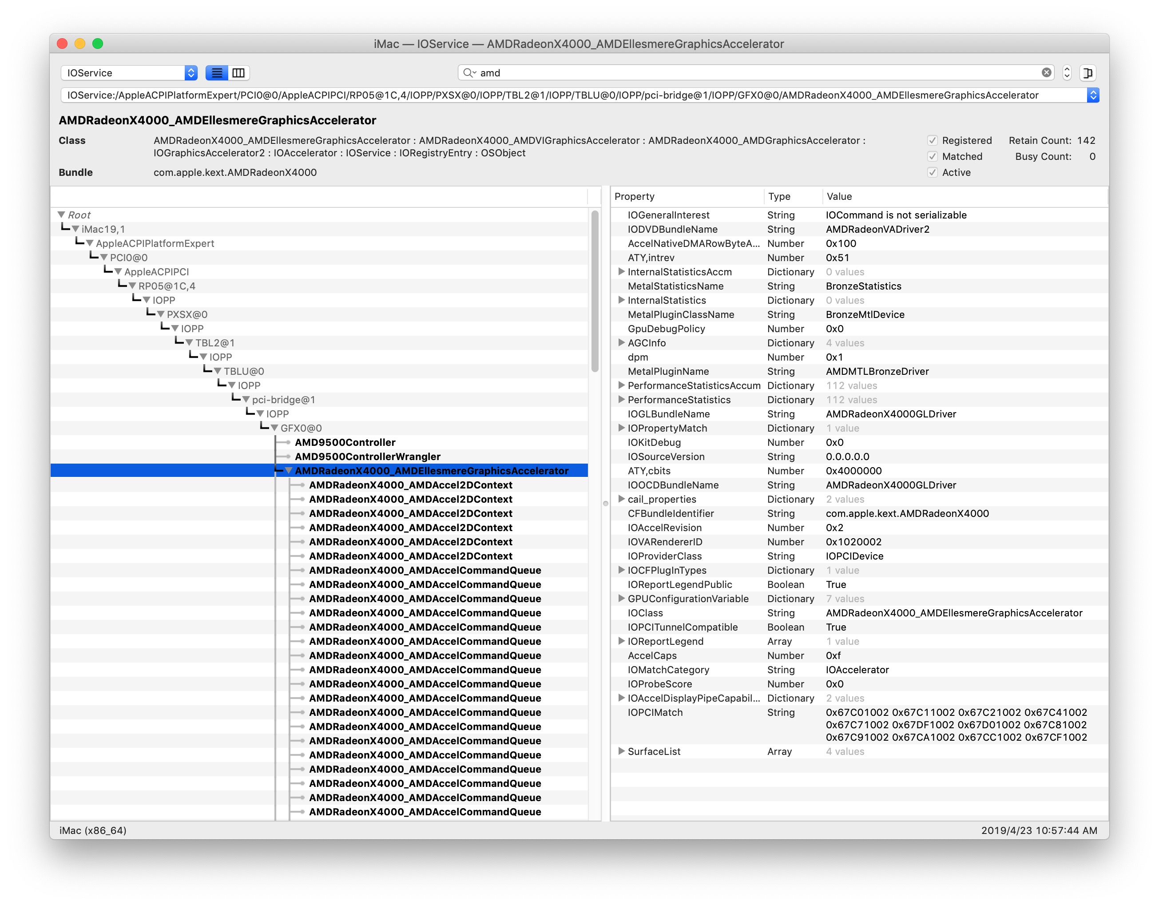Select the AMD9500ControllerWrangler entry

[367, 457]
